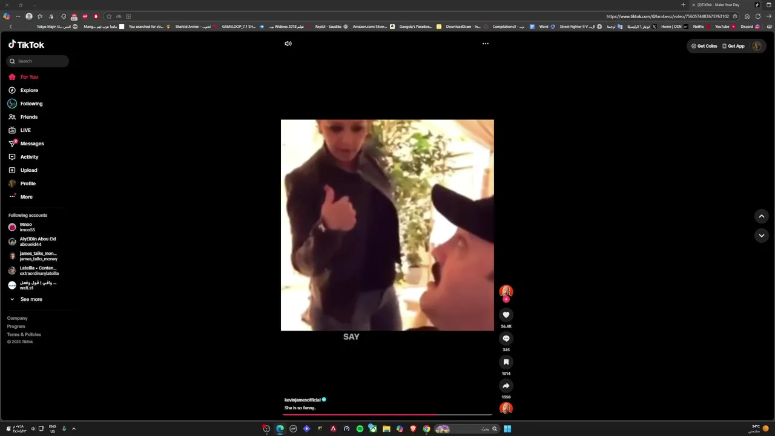Open the Windows Start button

tap(507, 429)
